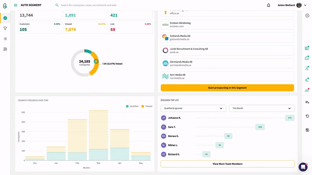Click the undo history icon in right sidebar
The height and width of the screenshot is (175, 312).
pos(307,116)
